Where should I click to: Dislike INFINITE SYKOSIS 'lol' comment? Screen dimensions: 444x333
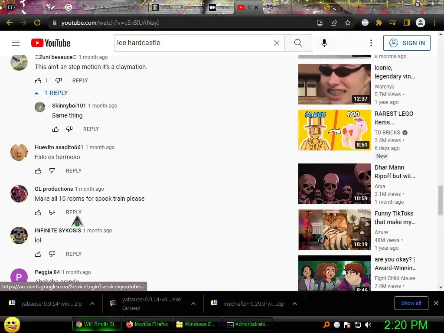click(52, 254)
